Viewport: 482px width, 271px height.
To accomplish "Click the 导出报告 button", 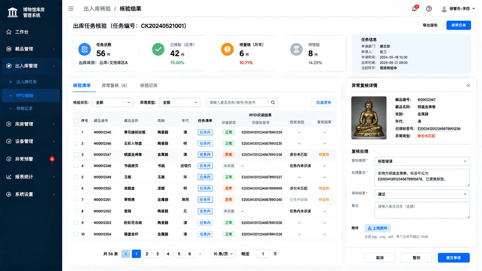I will [430, 25].
